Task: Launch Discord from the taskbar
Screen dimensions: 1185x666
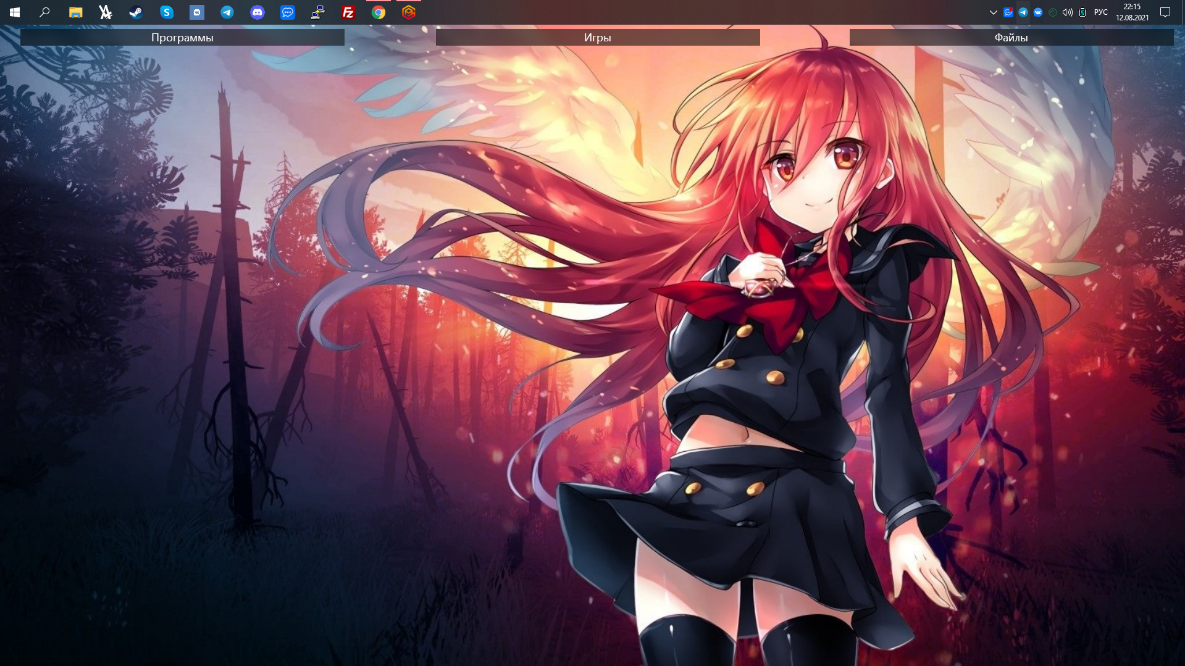Action: 258,12
